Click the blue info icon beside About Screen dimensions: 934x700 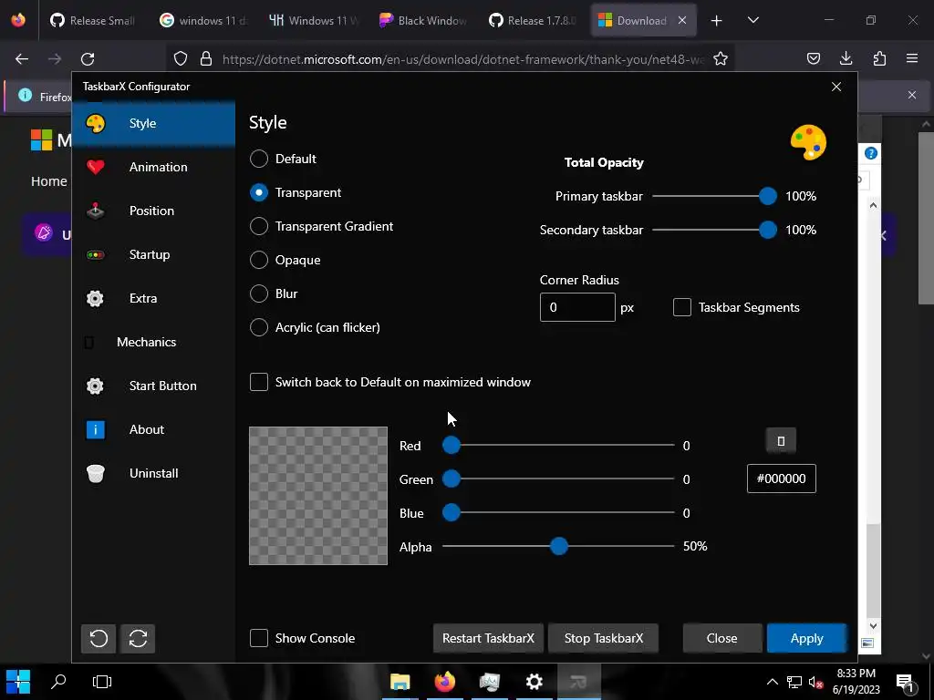pos(95,430)
